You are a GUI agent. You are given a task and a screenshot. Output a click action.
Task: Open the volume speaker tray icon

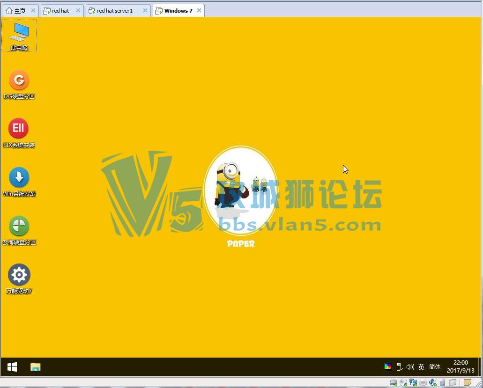pyautogui.click(x=410, y=367)
